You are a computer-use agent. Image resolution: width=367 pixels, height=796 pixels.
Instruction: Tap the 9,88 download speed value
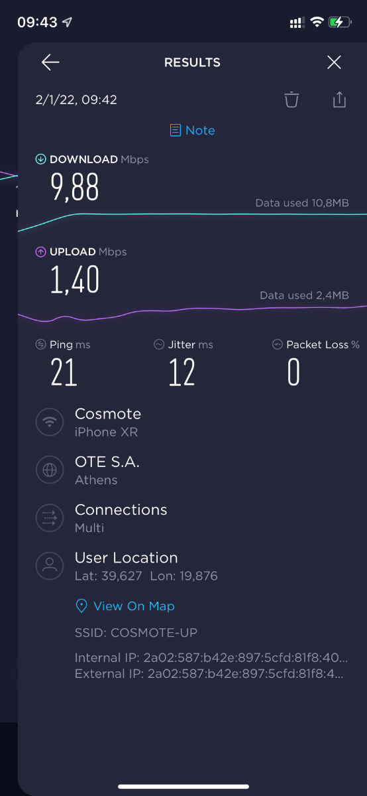point(75,186)
